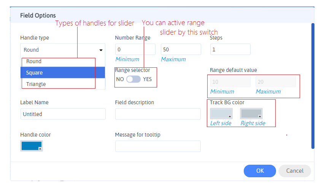The width and height of the screenshot is (327, 194).
Task: Open the Left side track color picker
Action: pyautogui.click(x=221, y=113)
